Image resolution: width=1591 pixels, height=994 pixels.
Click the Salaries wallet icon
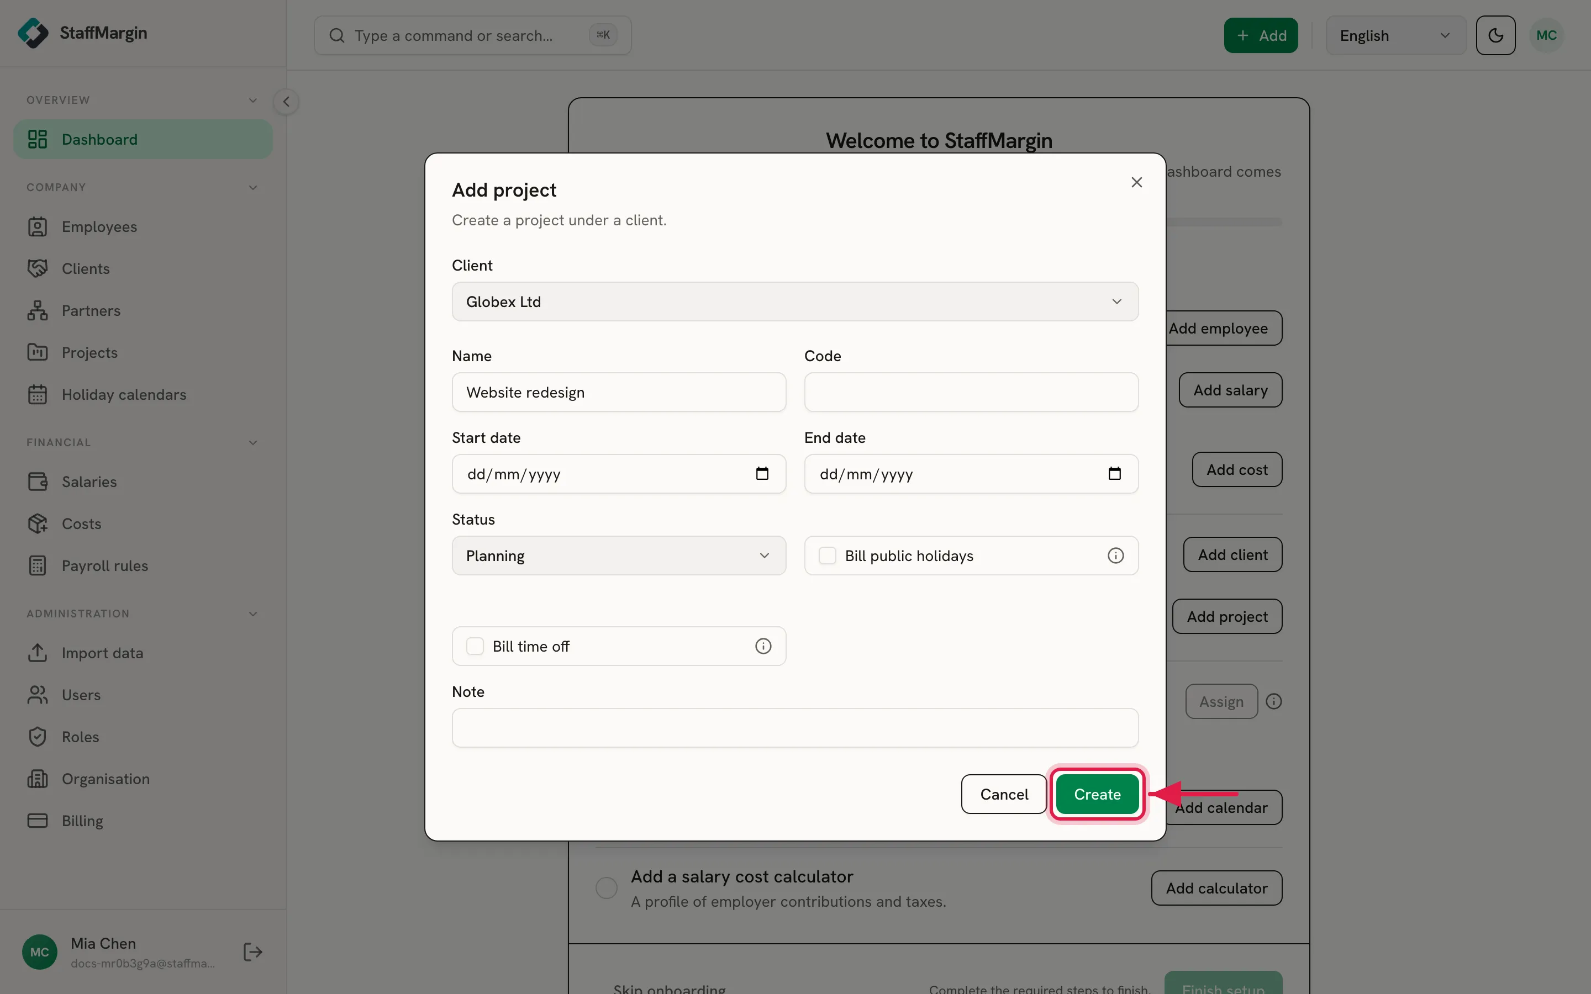click(38, 482)
